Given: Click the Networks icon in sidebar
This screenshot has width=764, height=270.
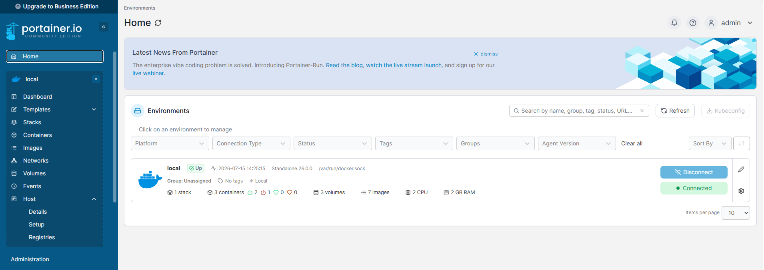Looking at the screenshot, I should point(14,161).
